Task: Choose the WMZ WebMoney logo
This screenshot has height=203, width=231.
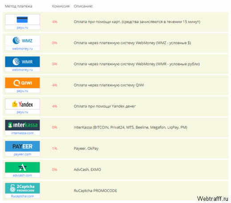Action: click(x=22, y=40)
